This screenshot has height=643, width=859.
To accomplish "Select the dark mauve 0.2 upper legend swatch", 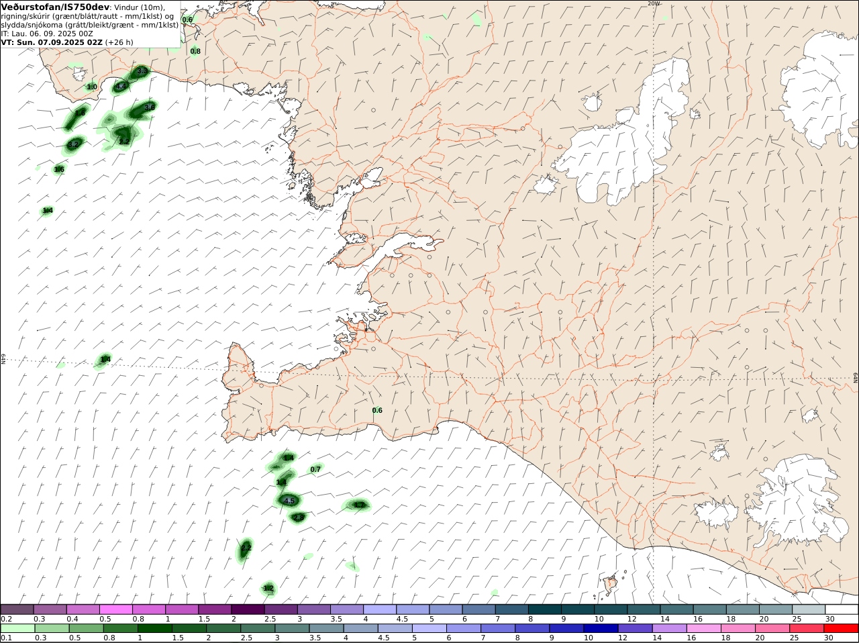I will click(x=17, y=609).
